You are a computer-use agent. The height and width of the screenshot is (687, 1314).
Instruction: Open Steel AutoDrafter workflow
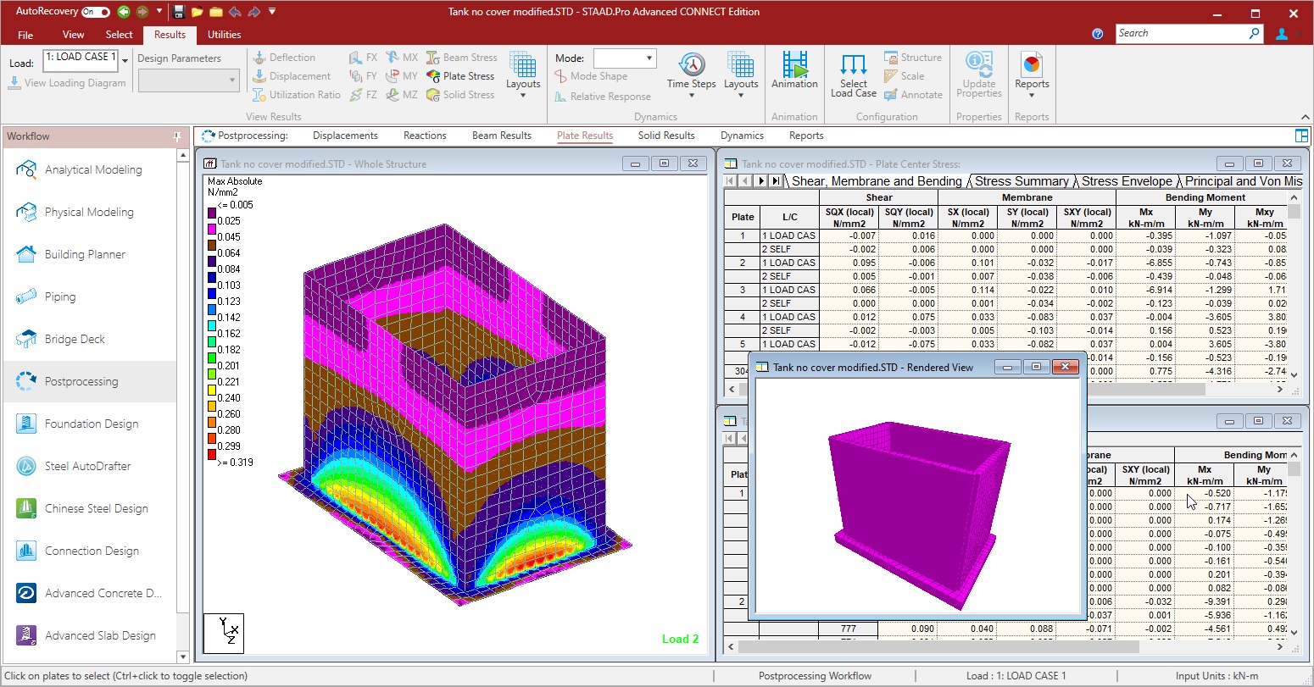pyautogui.click(x=87, y=466)
